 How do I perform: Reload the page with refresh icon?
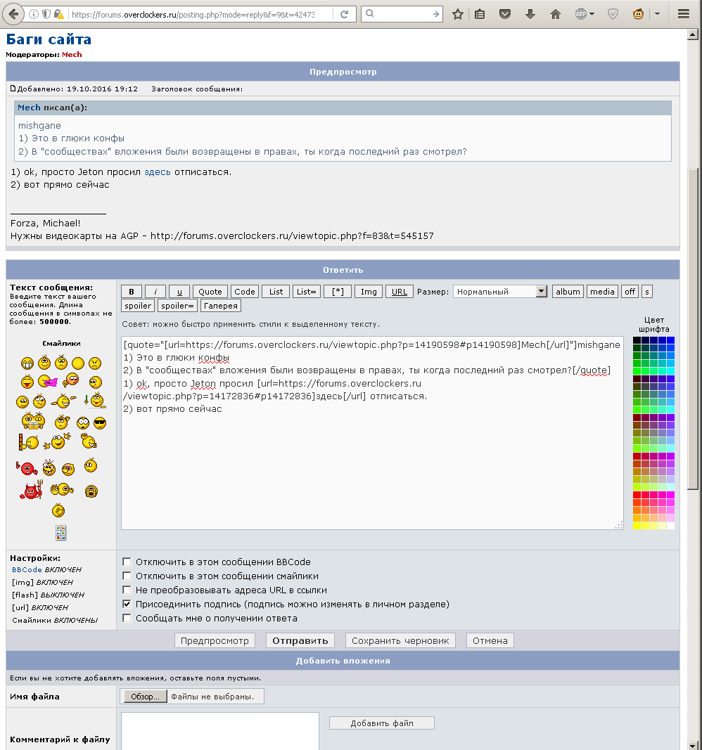[344, 14]
